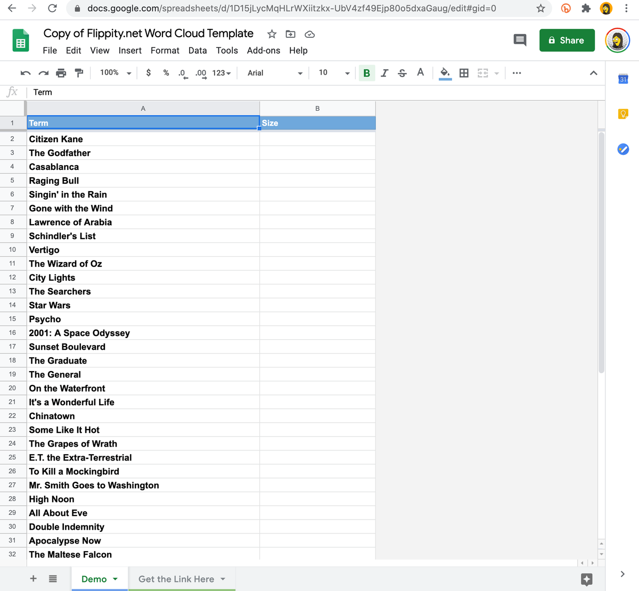This screenshot has width=639, height=591.
Task: Open Google Tasks side panel
Action: pos(623,149)
